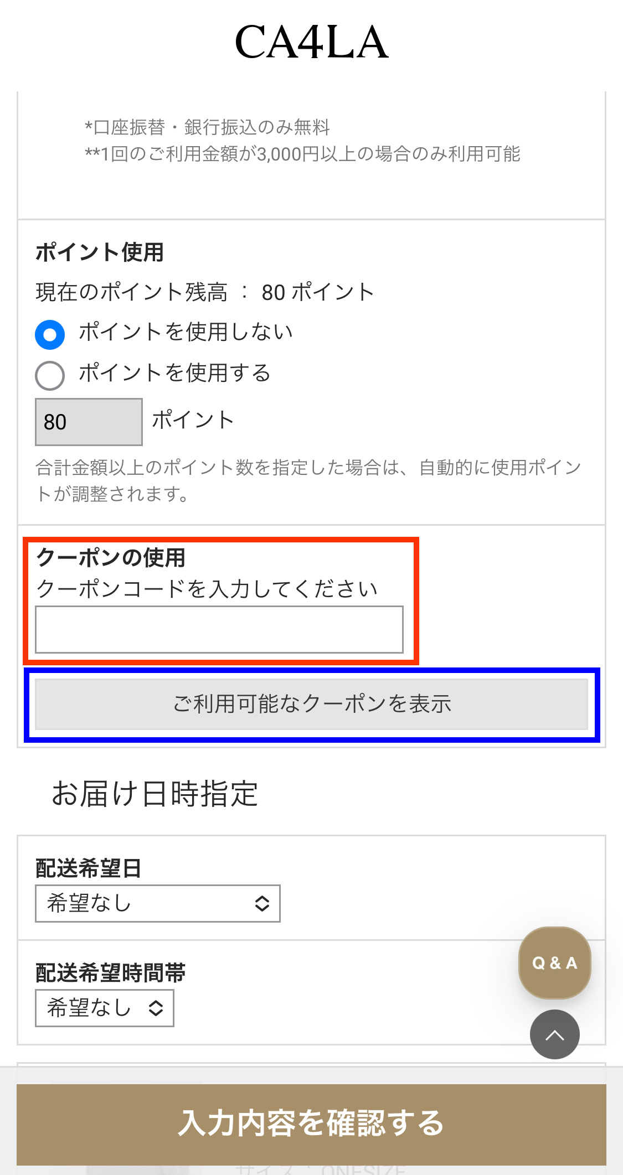Viewport: 623px width, 1175px height.
Task: Open 配送希望時間帯 dropdown
Action: (105, 1008)
